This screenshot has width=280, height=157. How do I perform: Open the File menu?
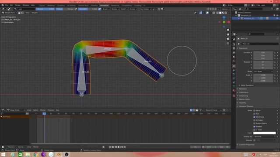click(7, 5)
